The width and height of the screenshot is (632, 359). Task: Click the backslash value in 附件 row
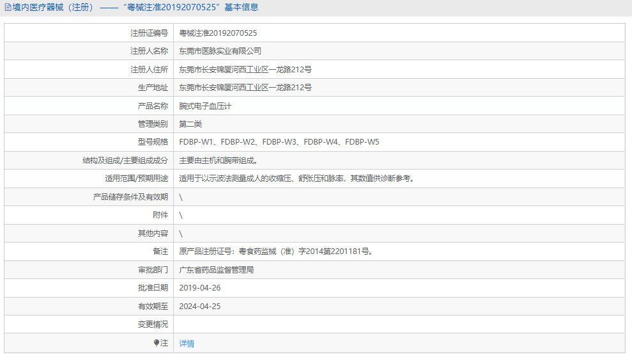point(181,215)
